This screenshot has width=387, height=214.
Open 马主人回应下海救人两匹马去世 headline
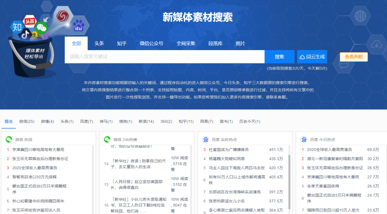pos(237,168)
